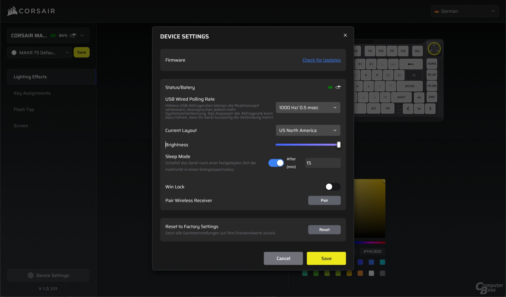Screen dimensions: 506x297
Task: Click the yellow Save button in sidebar
Action: pos(81,52)
